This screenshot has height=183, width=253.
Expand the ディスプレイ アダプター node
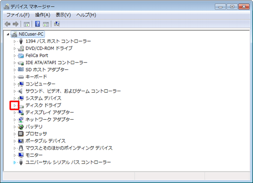coord(15,113)
